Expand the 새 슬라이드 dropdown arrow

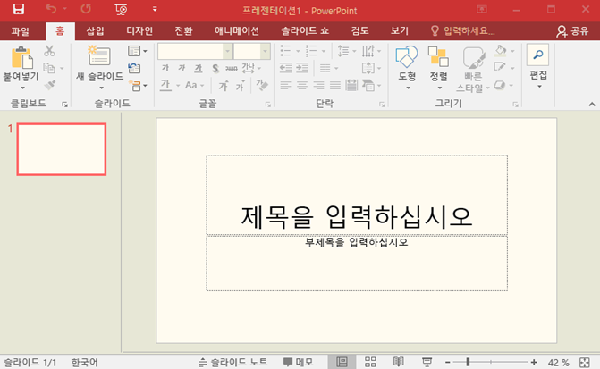click(x=101, y=88)
